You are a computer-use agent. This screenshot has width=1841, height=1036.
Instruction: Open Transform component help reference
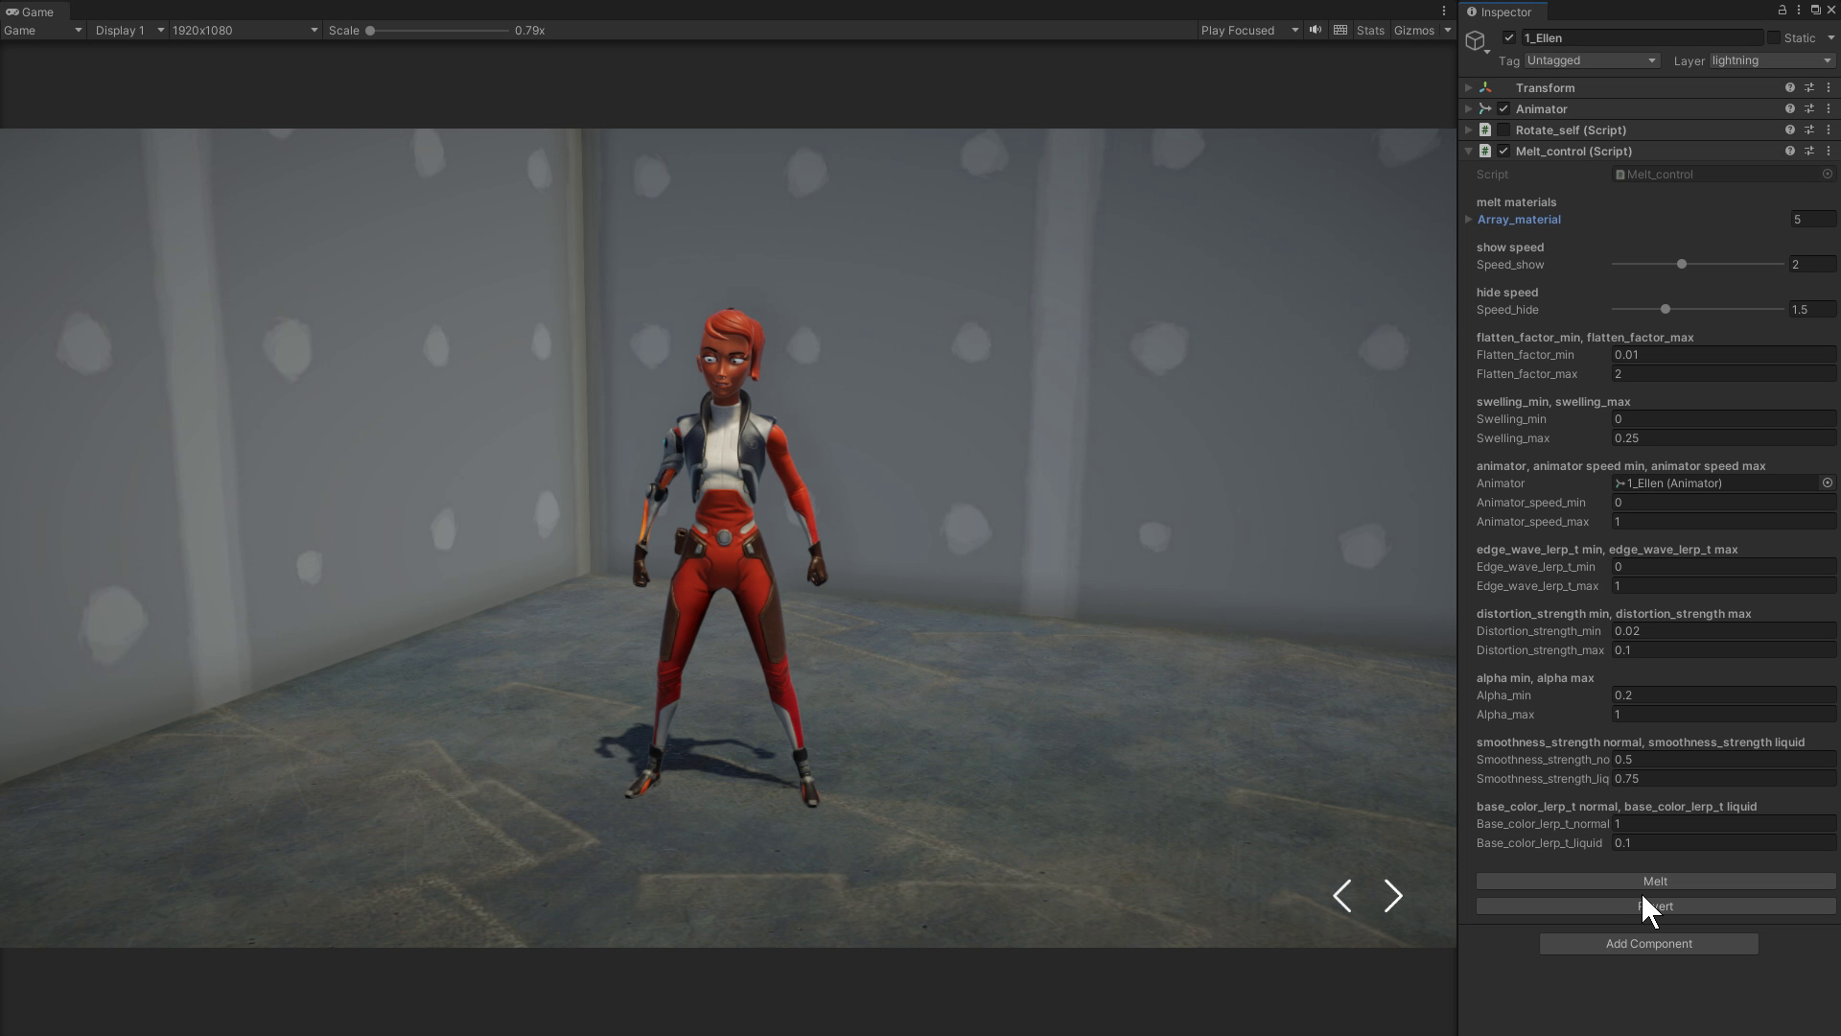click(x=1789, y=87)
